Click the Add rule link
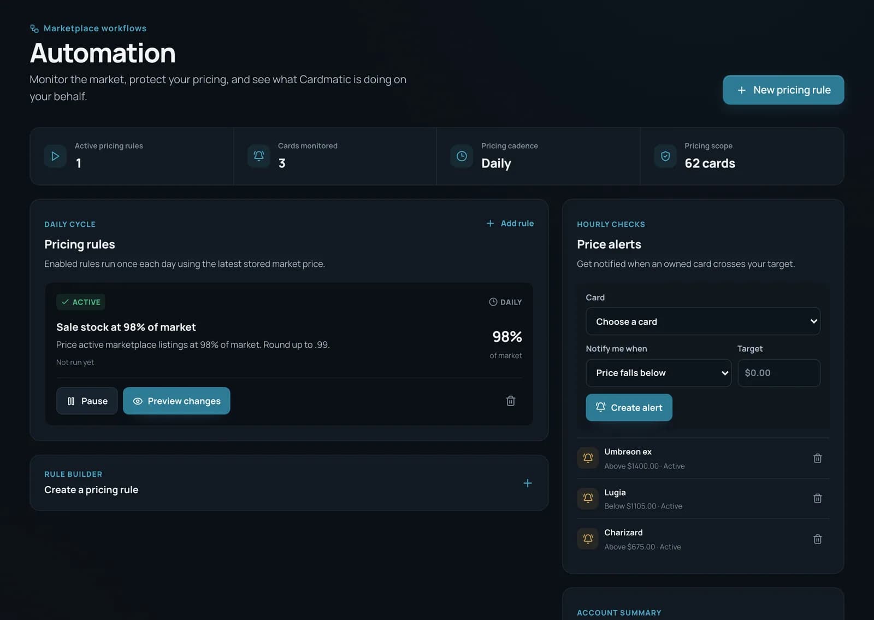Image resolution: width=874 pixels, height=620 pixels. click(x=510, y=223)
